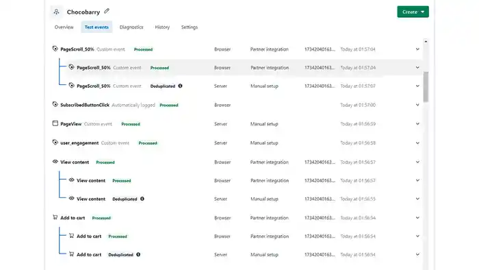This screenshot has width=479, height=270.
Task: Click eye icon of top View content row
Action: 55,162
